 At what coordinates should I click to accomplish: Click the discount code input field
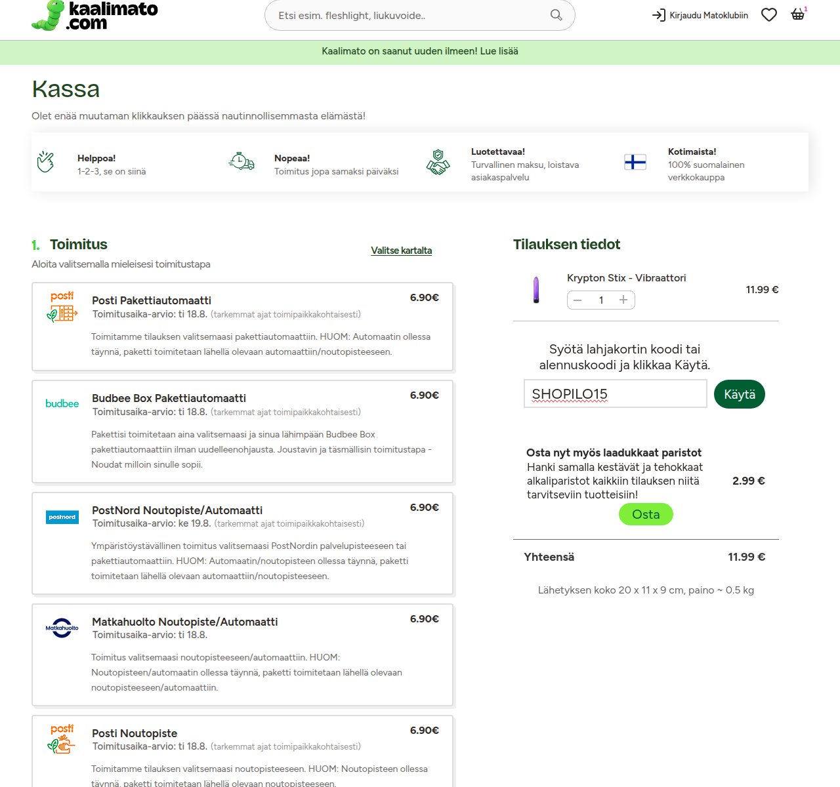(x=616, y=393)
